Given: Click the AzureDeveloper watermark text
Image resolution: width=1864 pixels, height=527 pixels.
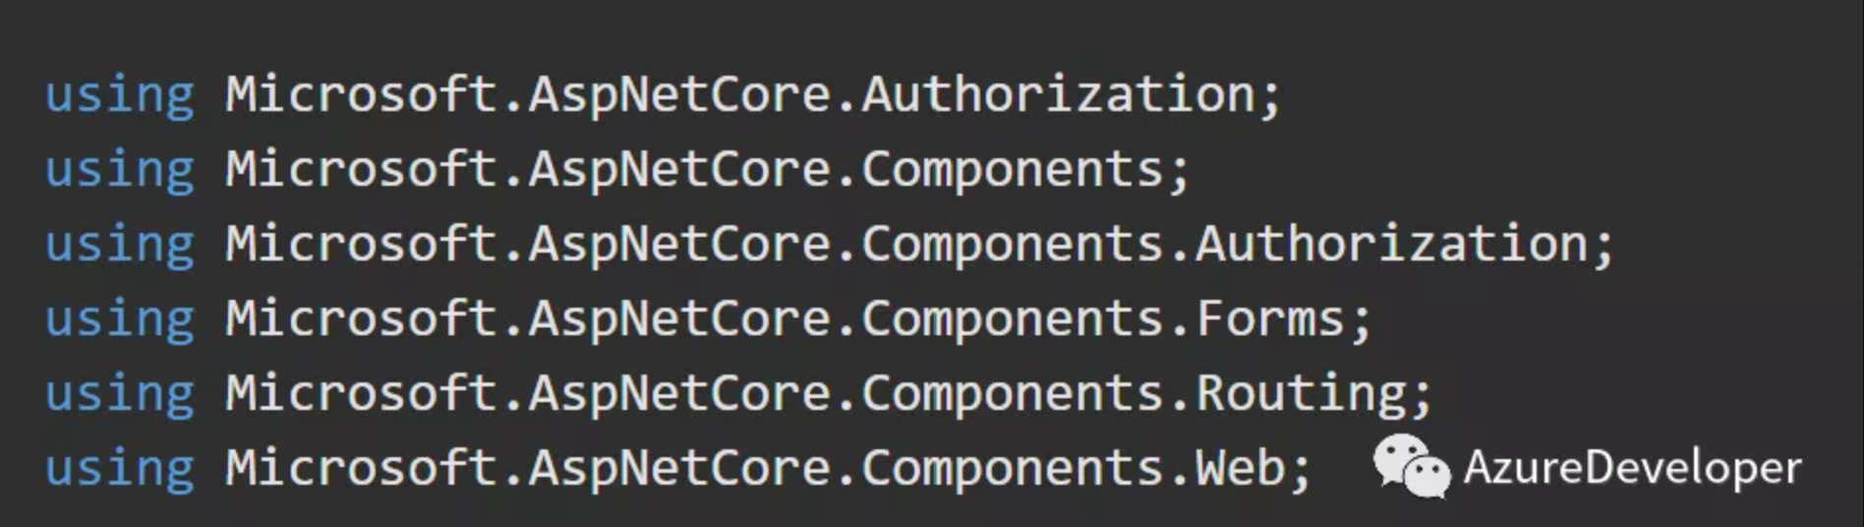Looking at the screenshot, I should 1632,467.
